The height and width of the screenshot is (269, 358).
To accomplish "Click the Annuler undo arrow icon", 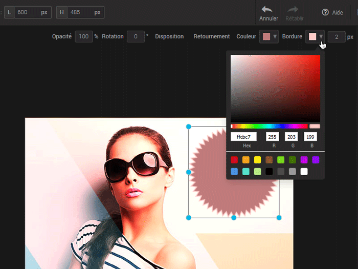I will (267, 9).
